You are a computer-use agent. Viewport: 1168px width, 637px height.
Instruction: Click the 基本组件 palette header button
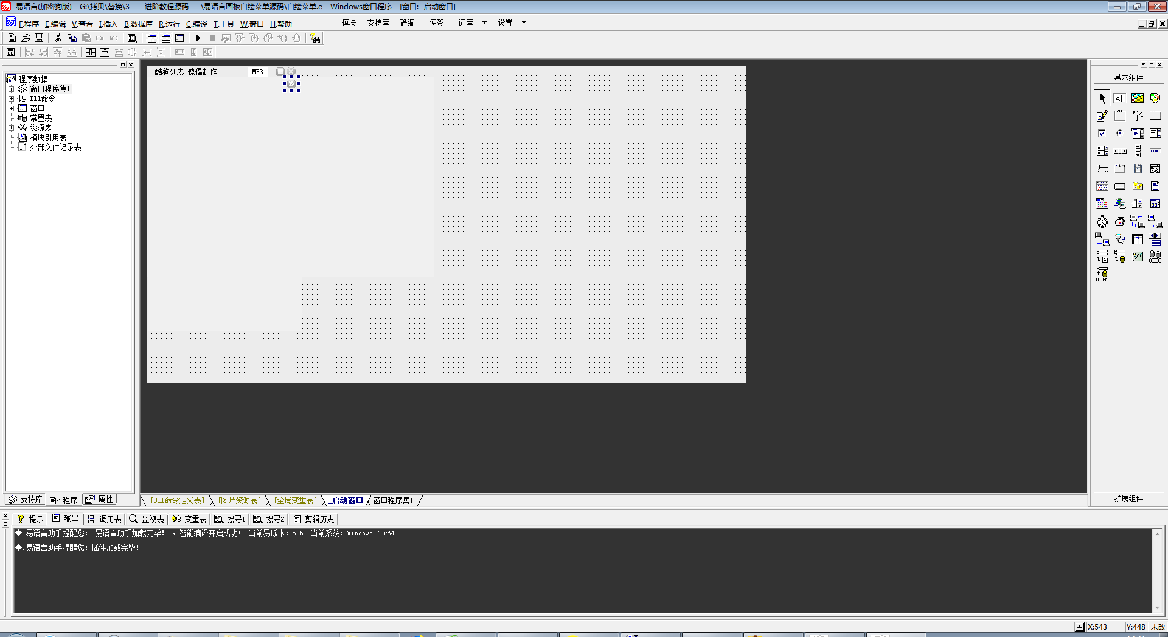pyautogui.click(x=1128, y=78)
